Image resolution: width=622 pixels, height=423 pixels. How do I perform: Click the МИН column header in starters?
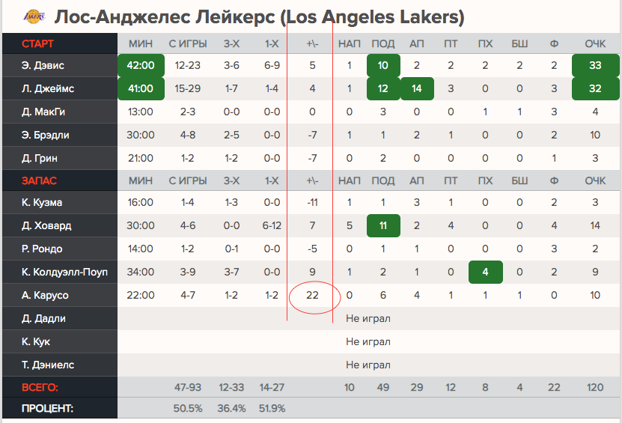coord(141,43)
